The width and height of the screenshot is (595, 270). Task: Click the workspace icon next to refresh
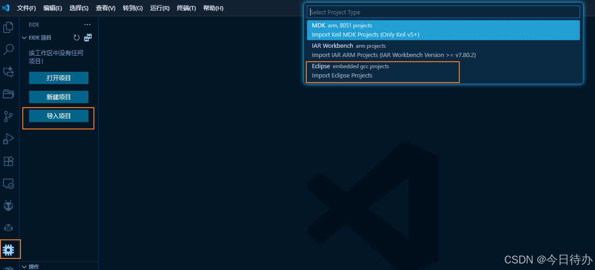88,38
